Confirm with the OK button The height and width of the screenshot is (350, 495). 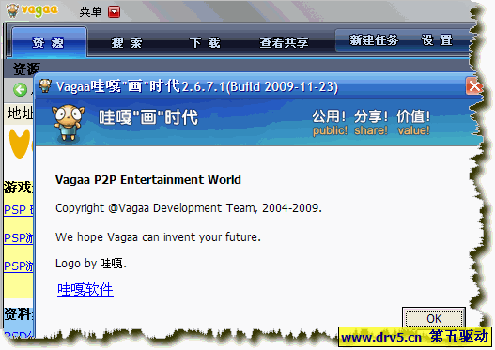[x=434, y=318]
